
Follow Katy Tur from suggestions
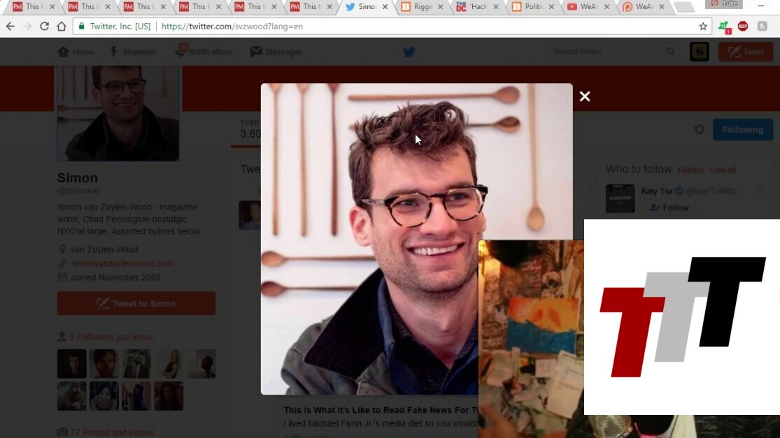[x=669, y=207]
